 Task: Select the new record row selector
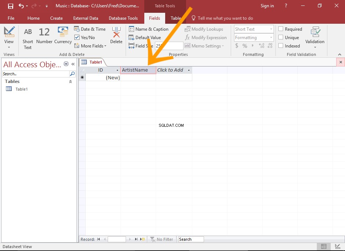pyautogui.click(x=82, y=77)
